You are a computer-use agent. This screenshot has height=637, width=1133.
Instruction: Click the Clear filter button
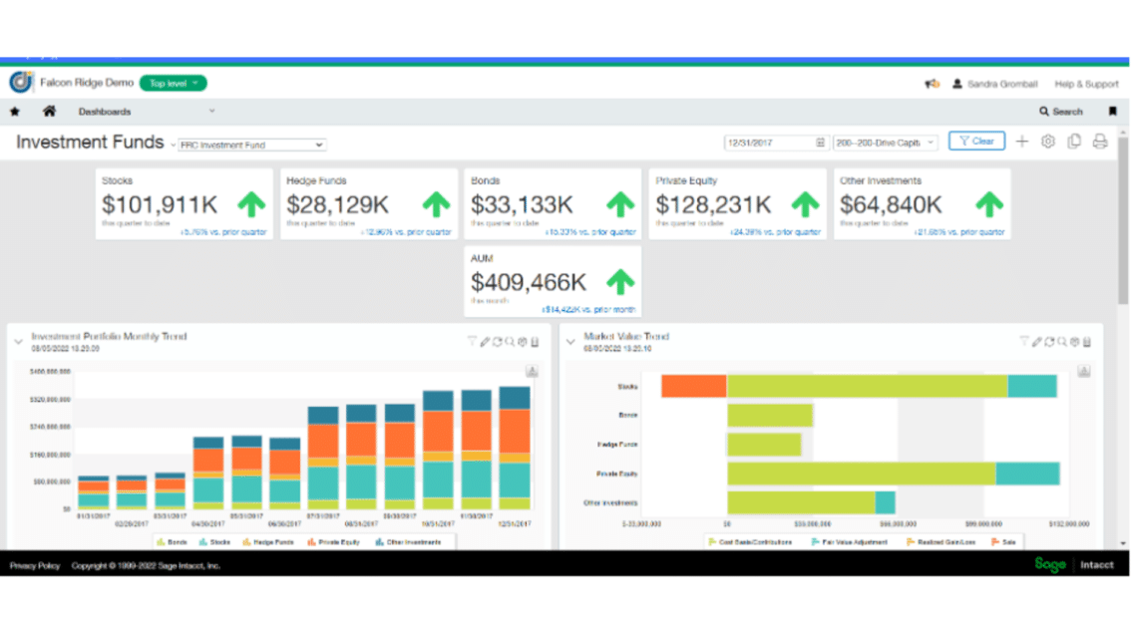point(976,142)
